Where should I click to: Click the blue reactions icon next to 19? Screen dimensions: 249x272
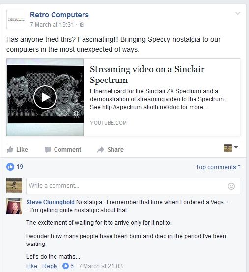click(10, 167)
